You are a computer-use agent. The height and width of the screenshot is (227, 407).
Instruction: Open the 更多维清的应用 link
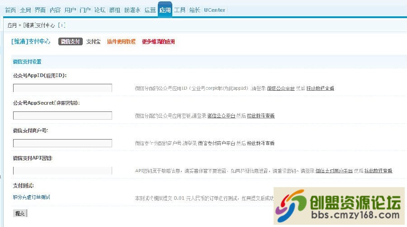pos(158,42)
